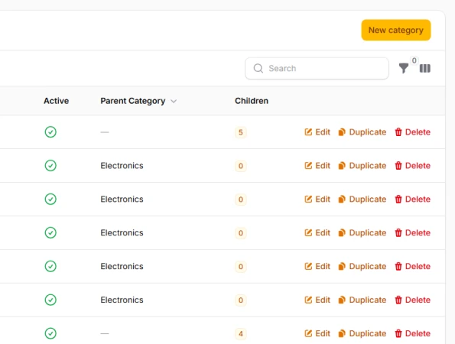
Task: Select the Active column header
Action: click(57, 101)
